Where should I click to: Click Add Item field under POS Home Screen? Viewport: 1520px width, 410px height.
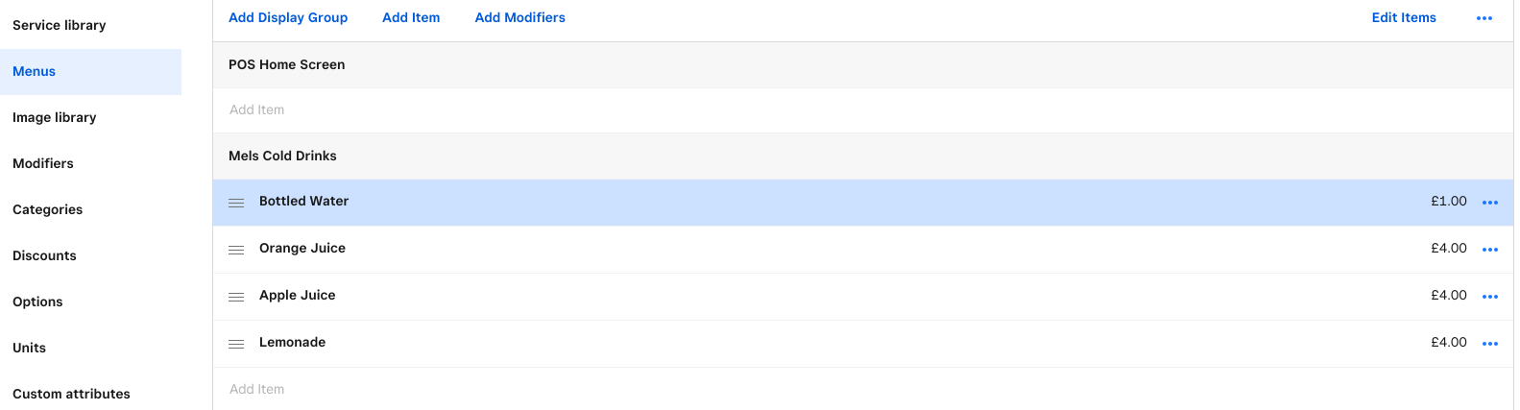click(x=257, y=109)
